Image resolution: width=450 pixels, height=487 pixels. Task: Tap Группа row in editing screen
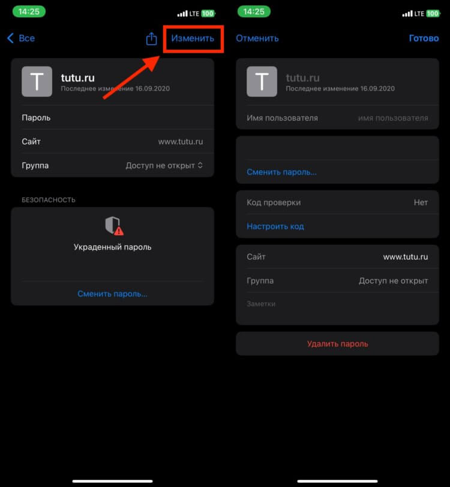(337, 281)
